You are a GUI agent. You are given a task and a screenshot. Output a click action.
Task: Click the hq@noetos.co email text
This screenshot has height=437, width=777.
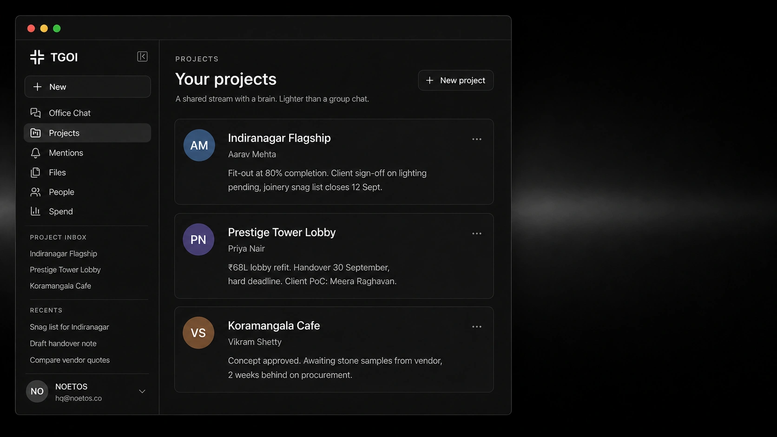(79, 398)
